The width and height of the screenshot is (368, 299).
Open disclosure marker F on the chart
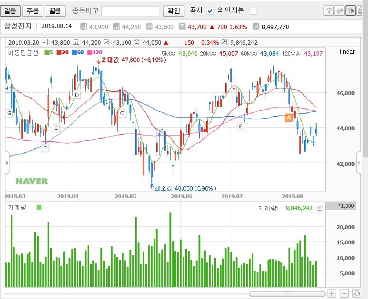pos(45,148)
